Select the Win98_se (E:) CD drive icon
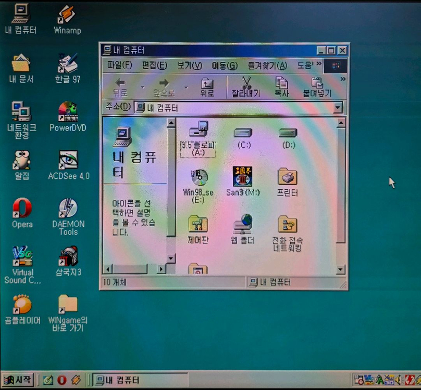The height and width of the screenshot is (390, 421). pos(199,178)
